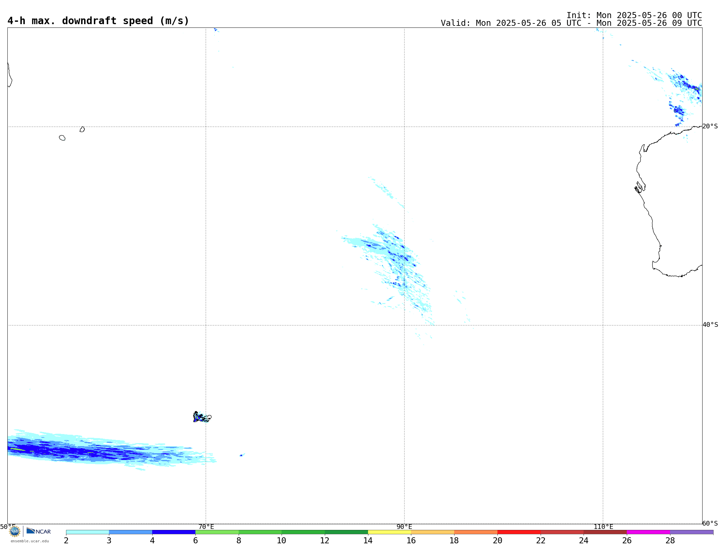Select the light cyan 2-3 colorbar swatch

pos(87,532)
